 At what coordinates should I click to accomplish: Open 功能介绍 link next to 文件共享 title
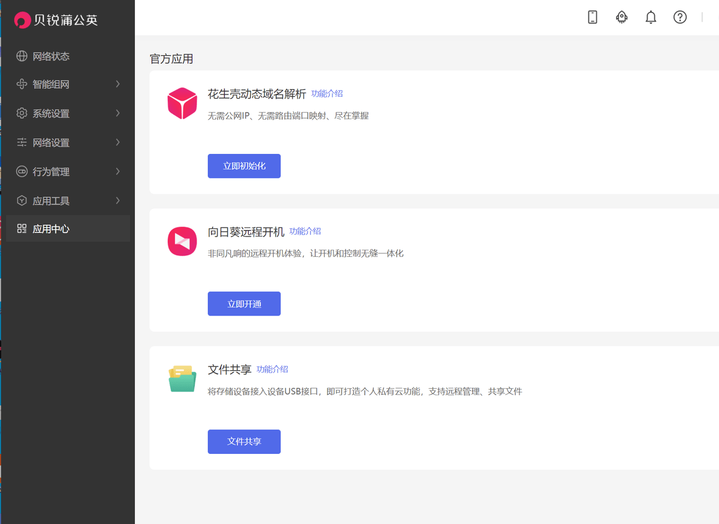(273, 369)
